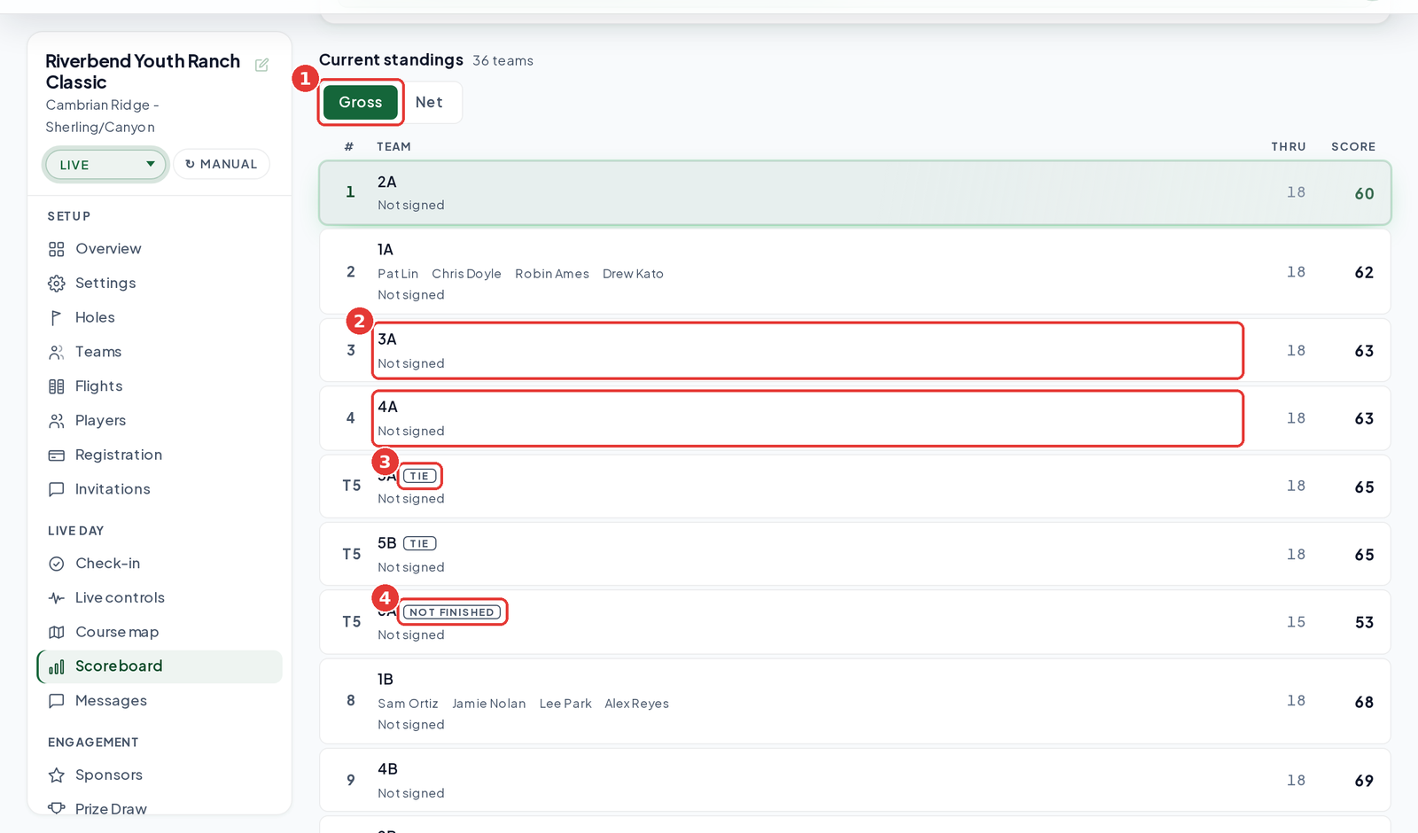Click player name Pat Lin
Screen dimensions: 1418x833
[x=398, y=274]
